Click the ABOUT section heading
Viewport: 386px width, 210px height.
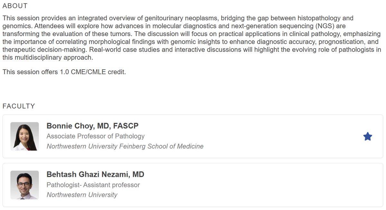(x=15, y=6)
